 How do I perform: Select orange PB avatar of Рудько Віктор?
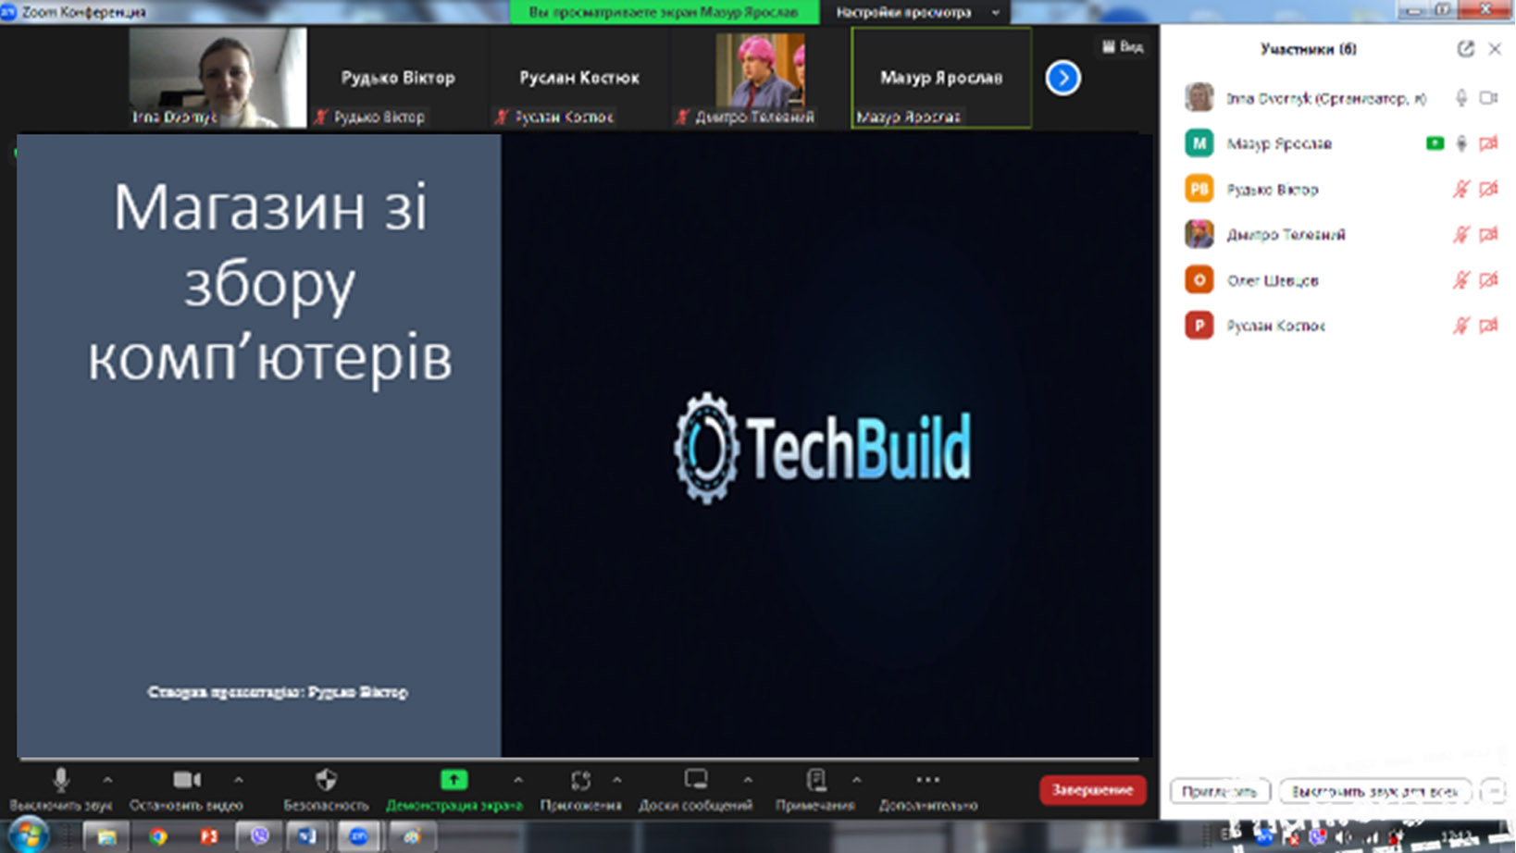[1199, 189]
